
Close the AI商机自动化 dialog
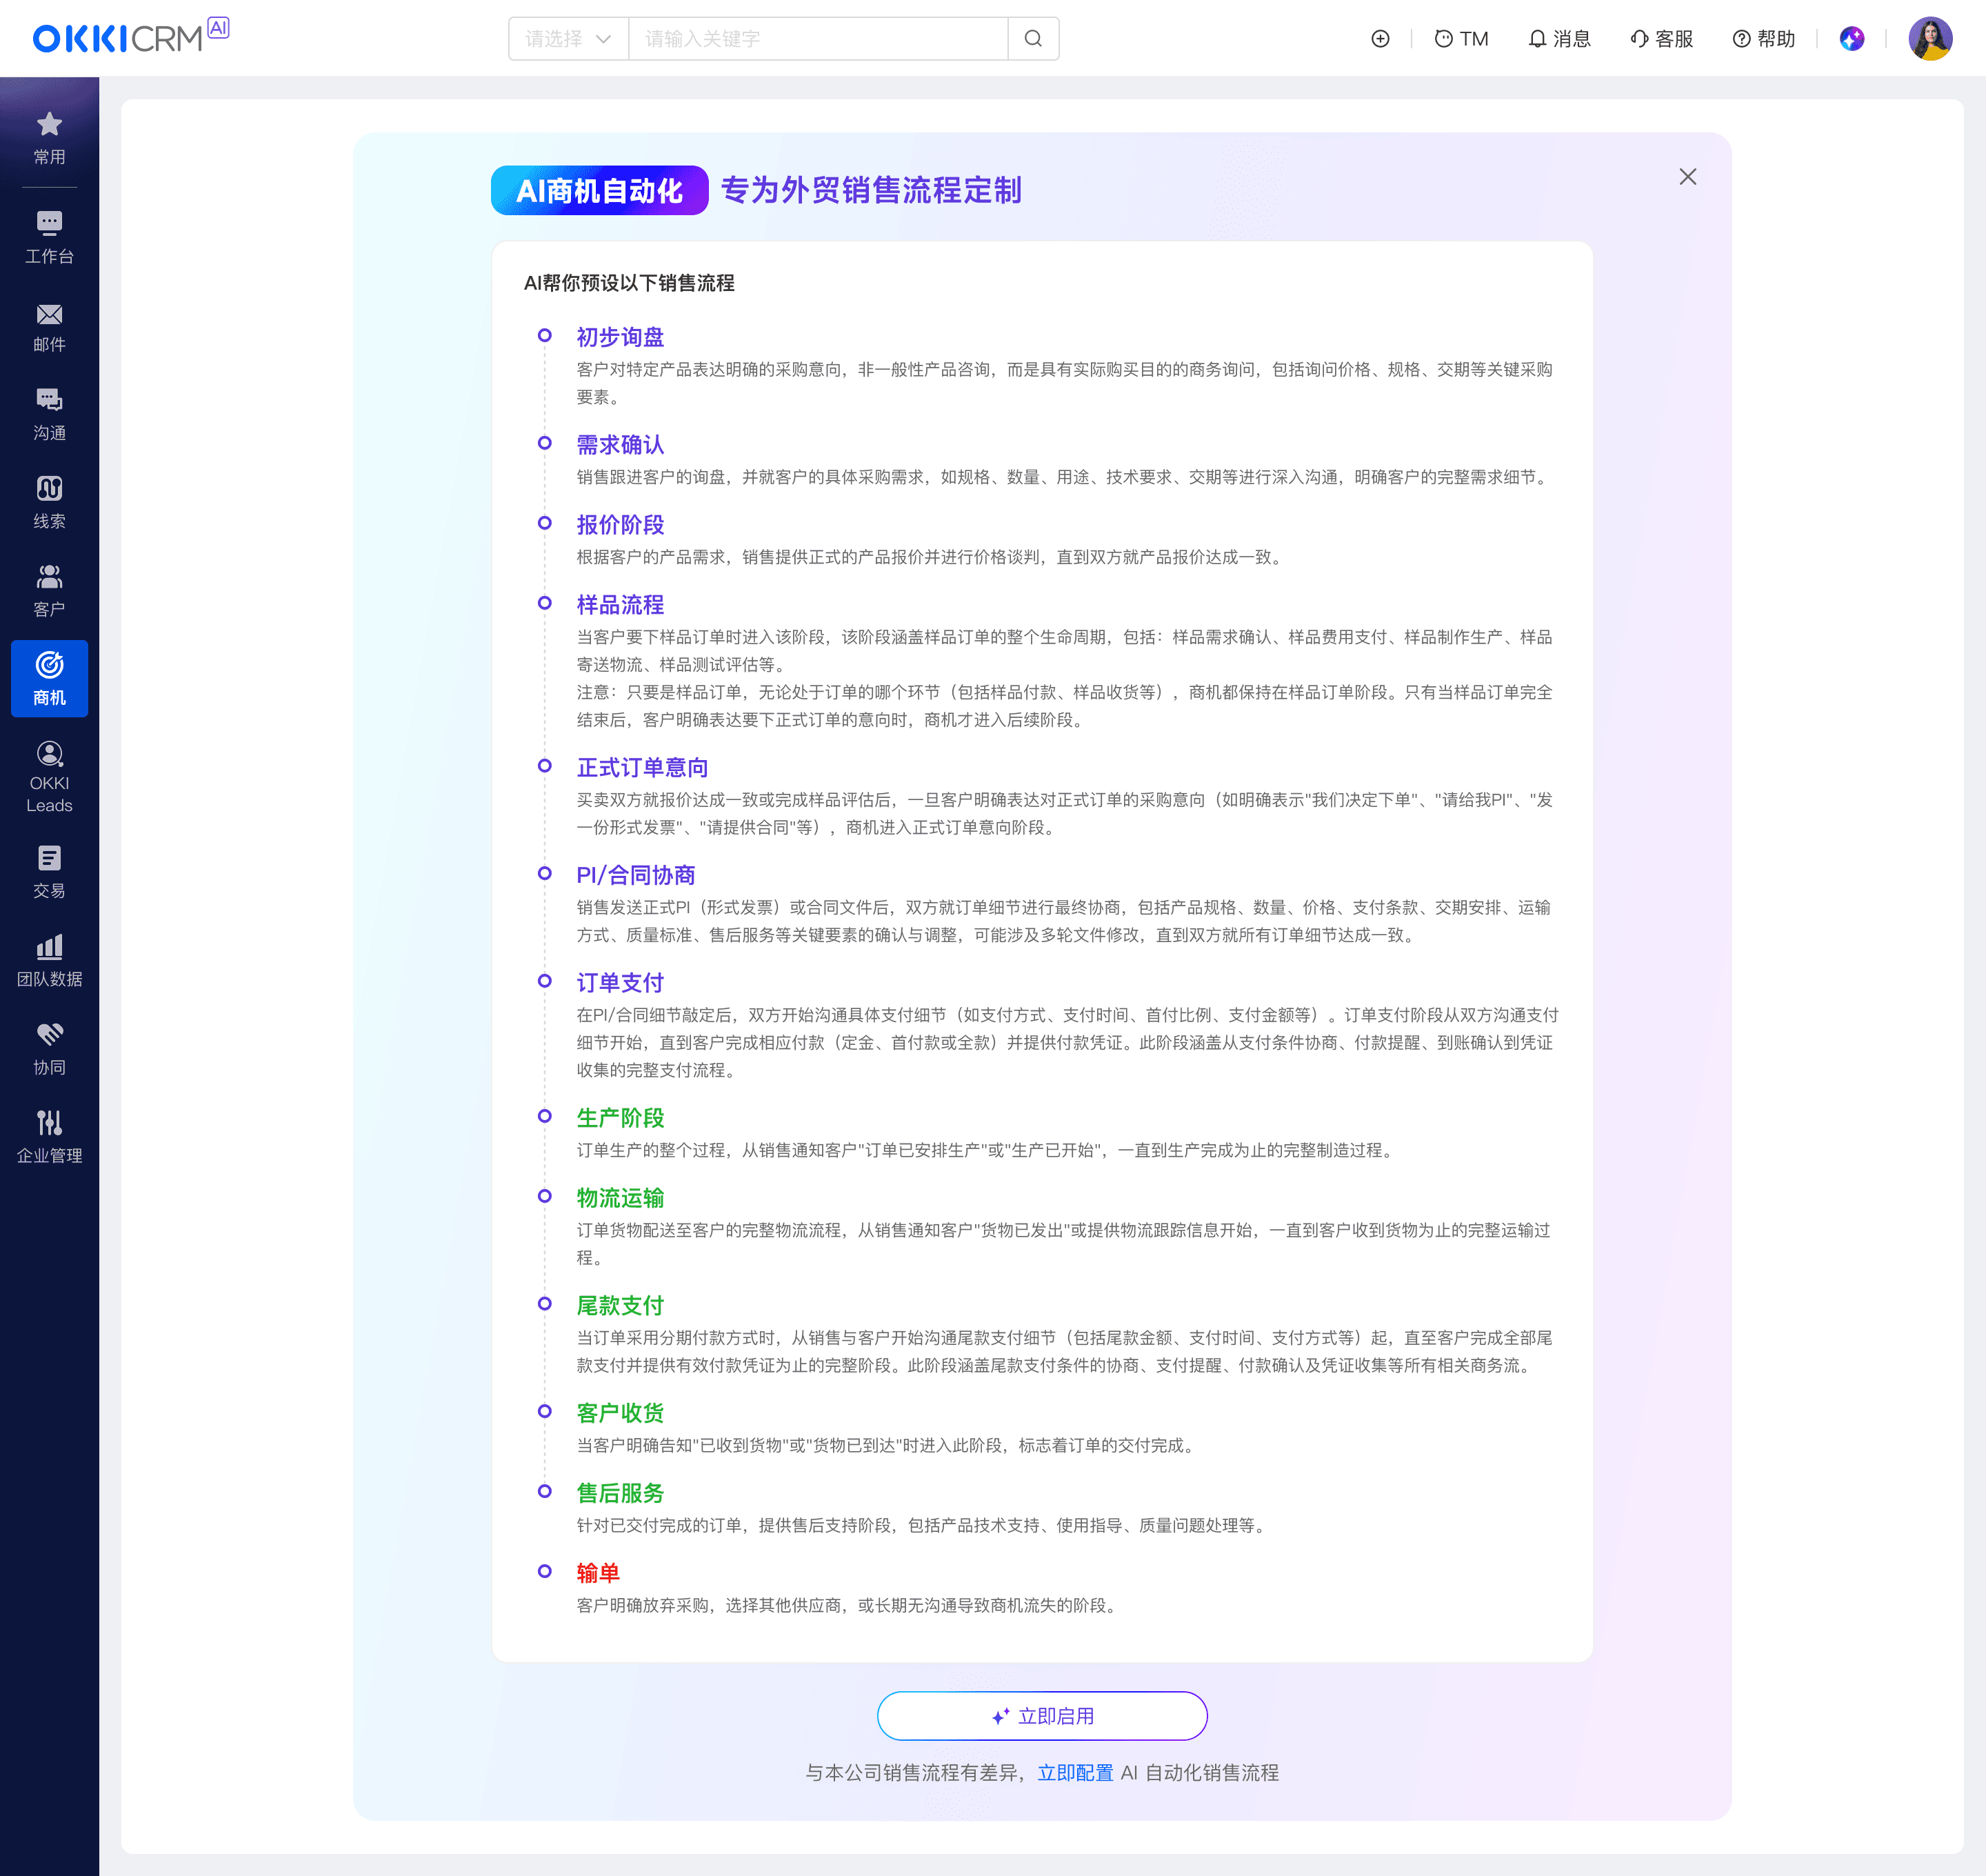[1688, 177]
